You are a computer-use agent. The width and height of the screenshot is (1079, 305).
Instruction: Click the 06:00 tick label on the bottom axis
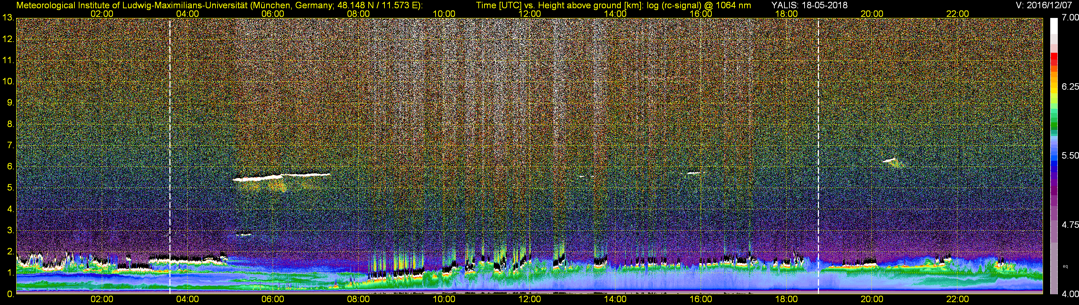273,299
